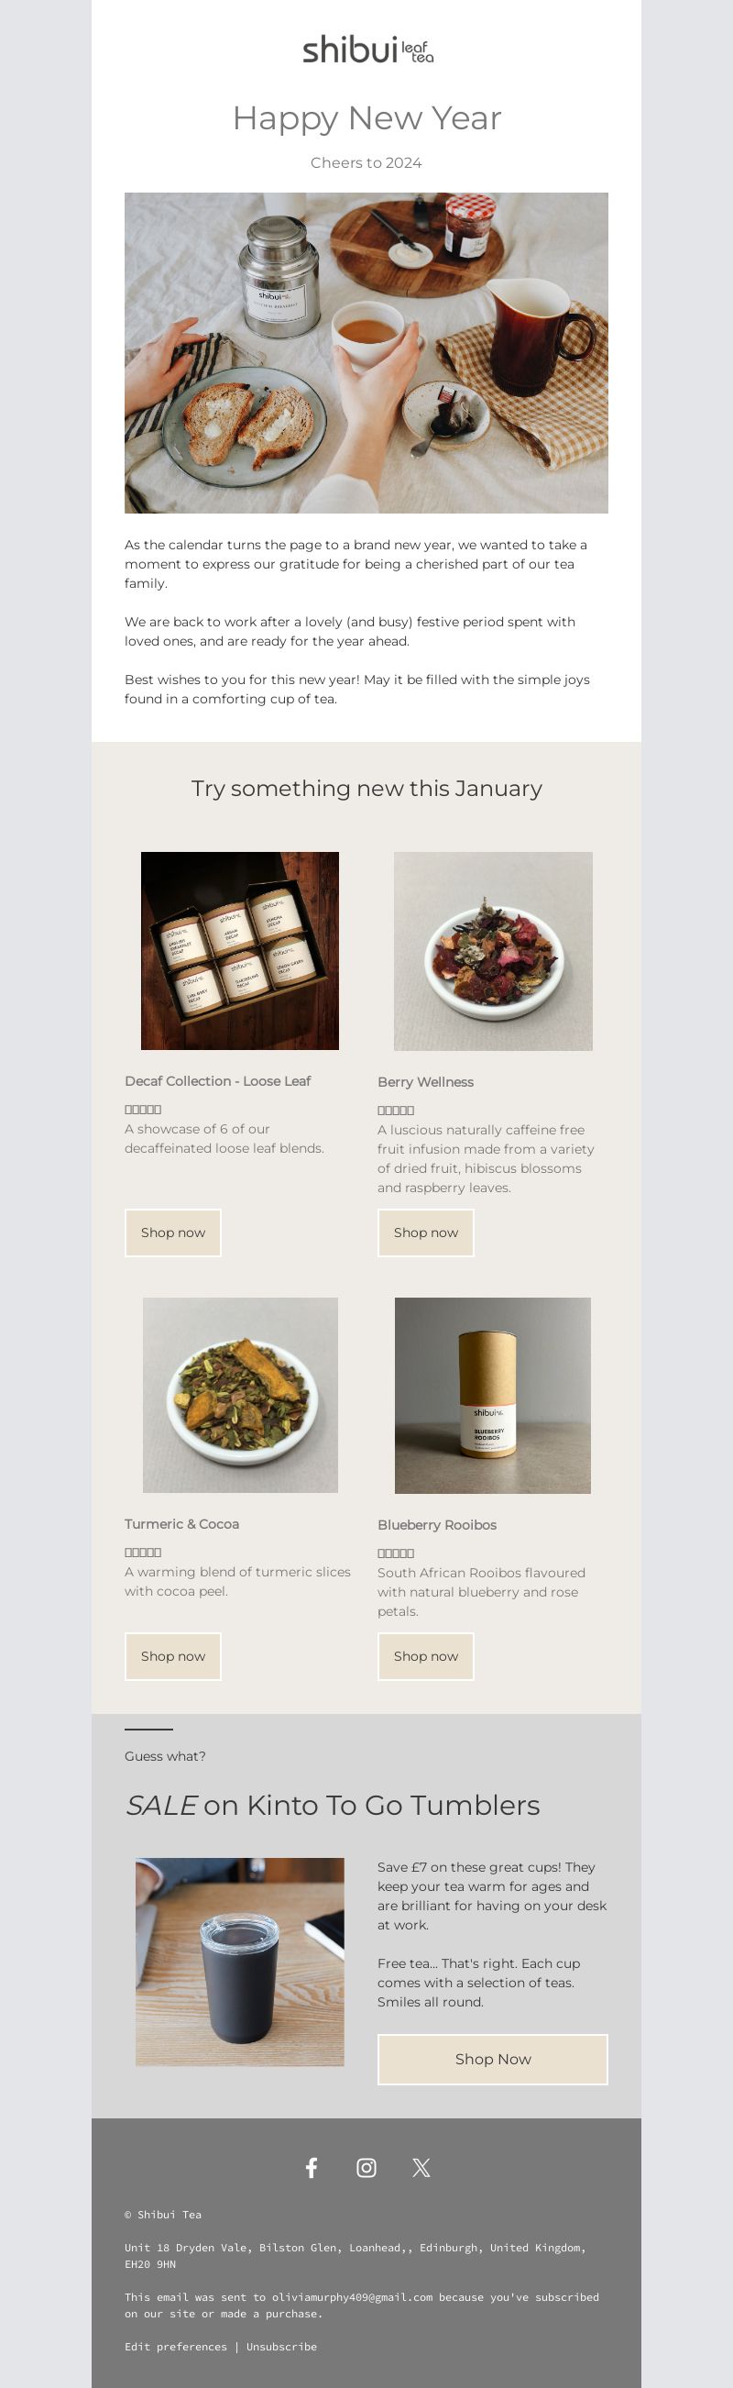Open the Berry Wellness product title
Image resolution: width=733 pixels, height=2388 pixels.
(x=425, y=1082)
